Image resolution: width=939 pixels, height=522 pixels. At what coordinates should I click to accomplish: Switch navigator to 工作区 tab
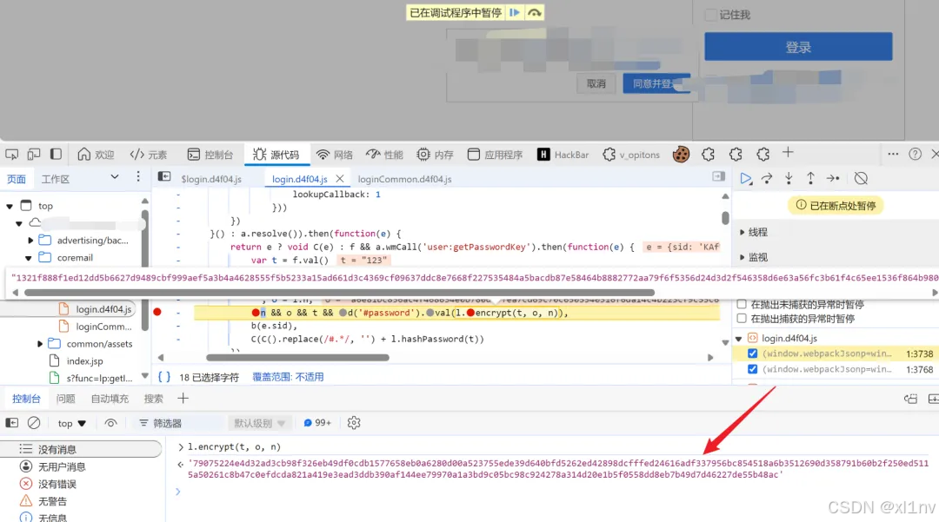[56, 179]
